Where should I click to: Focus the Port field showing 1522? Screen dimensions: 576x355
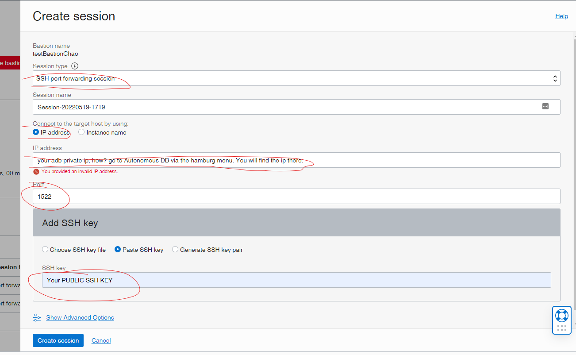pyautogui.click(x=296, y=197)
